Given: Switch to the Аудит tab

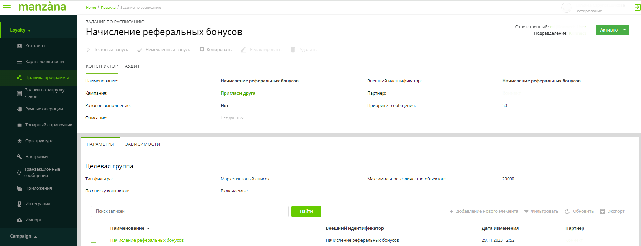Looking at the screenshot, I should click(132, 66).
